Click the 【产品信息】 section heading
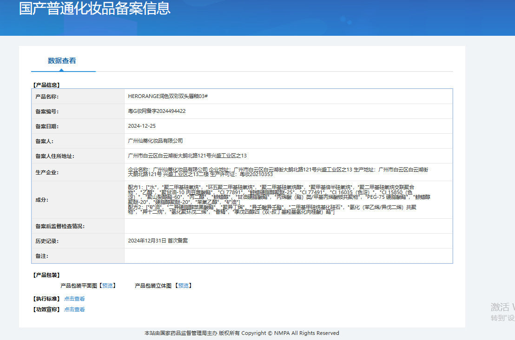Viewport: 515px width, 340px height. [x=46, y=85]
